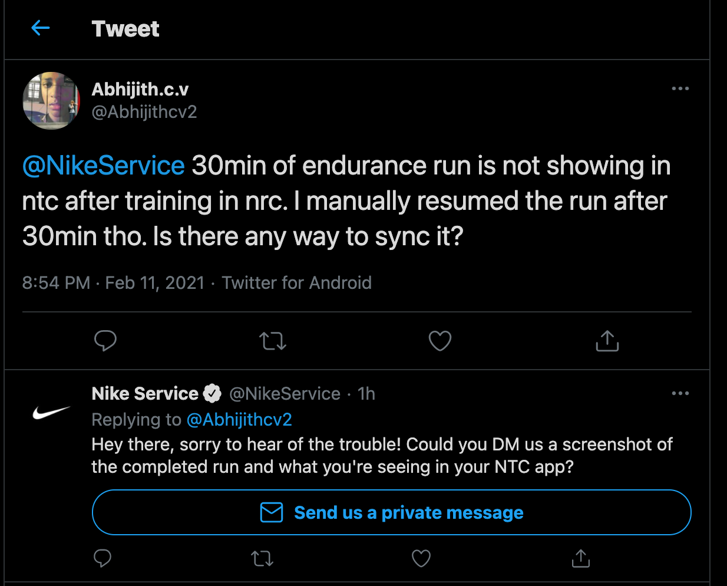Retweet the Nike Service reply
The height and width of the screenshot is (586, 727).
pos(262,558)
